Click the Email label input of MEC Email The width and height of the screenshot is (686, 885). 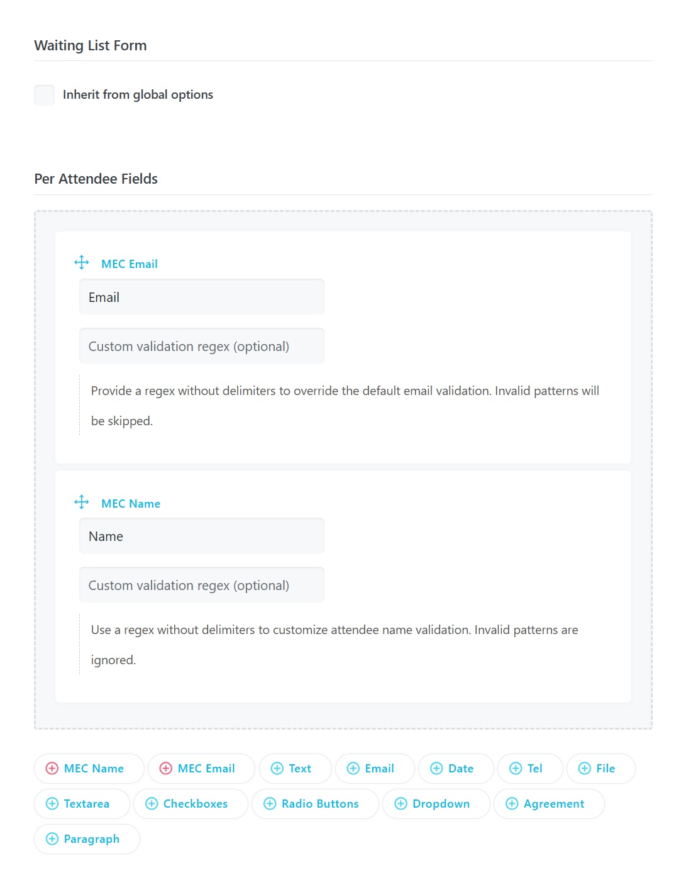[201, 296]
